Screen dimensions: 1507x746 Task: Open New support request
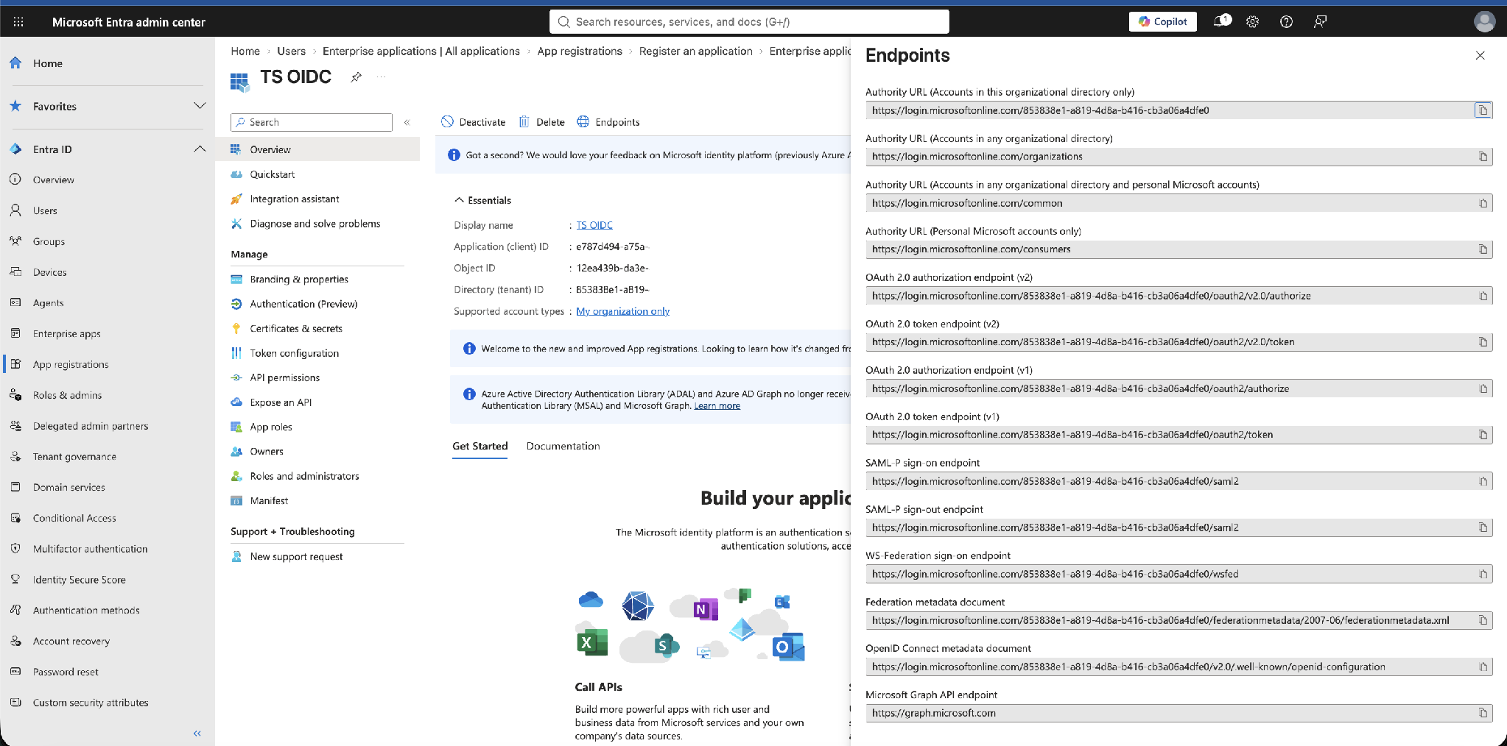(296, 556)
